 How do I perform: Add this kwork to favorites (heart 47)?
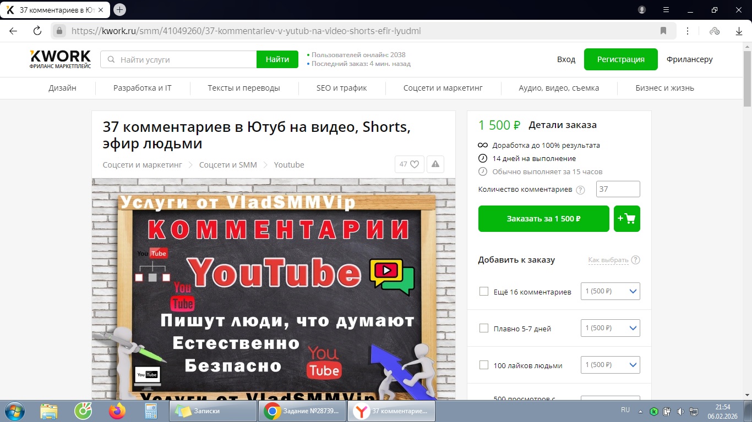click(x=410, y=164)
